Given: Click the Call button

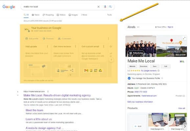Looking at the screenshot, I should pos(166,66).
